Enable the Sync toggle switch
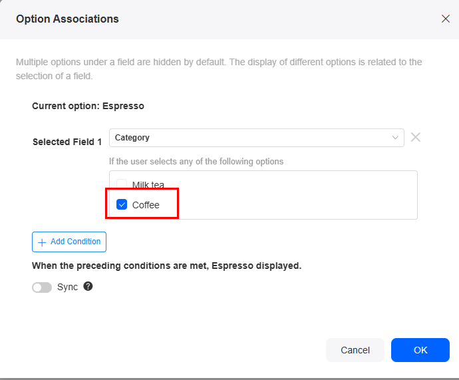 pyautogui.click(x=42, y=287)
